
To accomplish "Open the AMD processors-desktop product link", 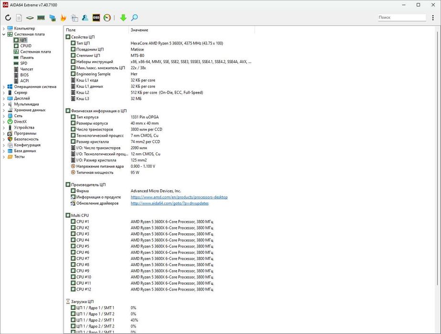I will (179, 197).
